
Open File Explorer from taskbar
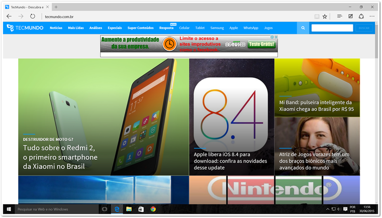pos(129,209)
